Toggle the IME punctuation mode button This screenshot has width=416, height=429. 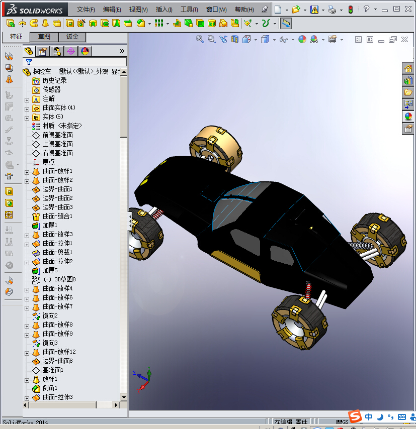[390, 417]
